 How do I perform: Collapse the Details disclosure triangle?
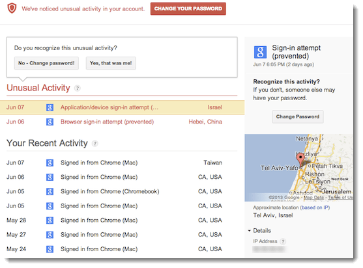point(250,230)
